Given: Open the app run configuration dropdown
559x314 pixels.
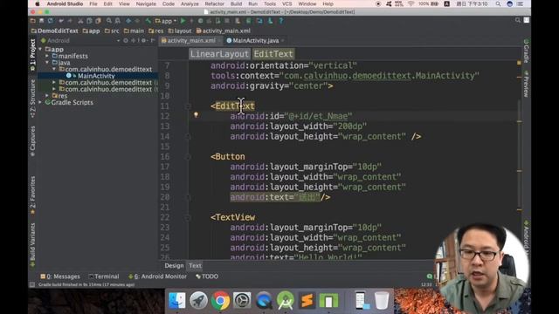Looking at the screenshot, I should tap(166, 21).
